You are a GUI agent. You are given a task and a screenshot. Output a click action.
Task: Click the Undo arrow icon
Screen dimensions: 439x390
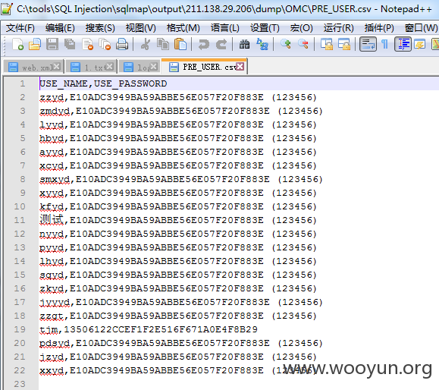[x=203, y=44]
